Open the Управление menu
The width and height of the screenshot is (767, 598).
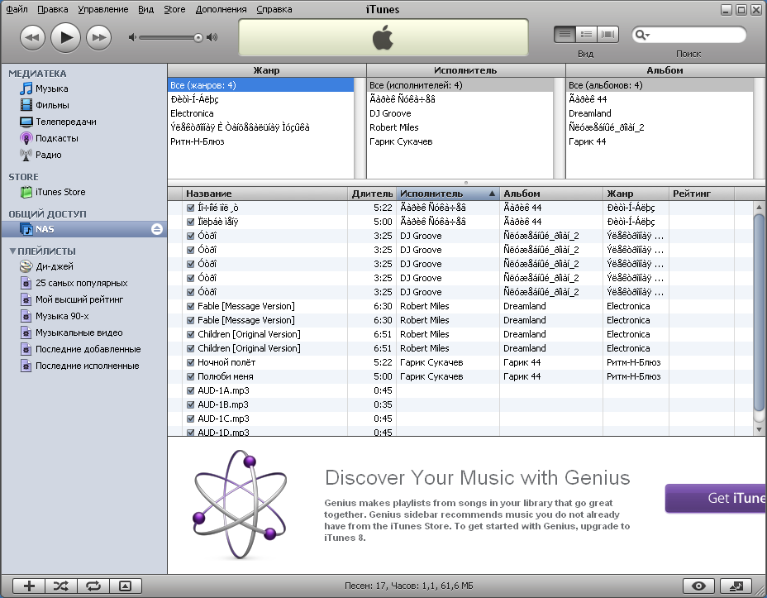pyautogui.click(x=103, y=9)
